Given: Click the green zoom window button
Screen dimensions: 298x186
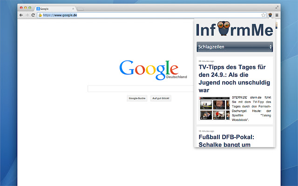Looking at the screenshot, I should pyautogui.click(x=30, y=7).
